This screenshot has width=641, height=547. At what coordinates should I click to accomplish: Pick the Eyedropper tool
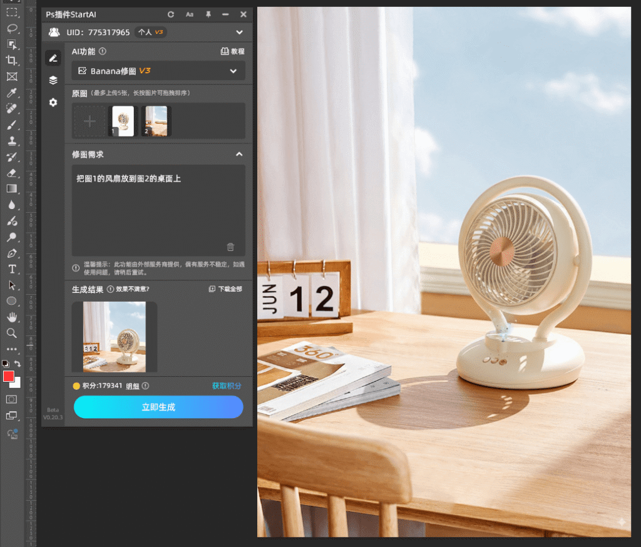pyautogui.click(x=12, y=92)
